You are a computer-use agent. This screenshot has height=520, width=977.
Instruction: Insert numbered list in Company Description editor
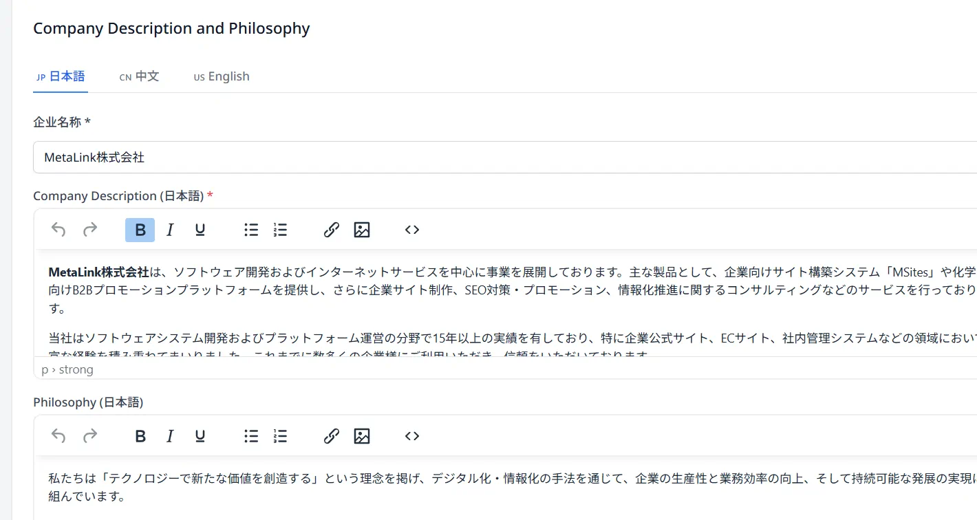(280, 230)
